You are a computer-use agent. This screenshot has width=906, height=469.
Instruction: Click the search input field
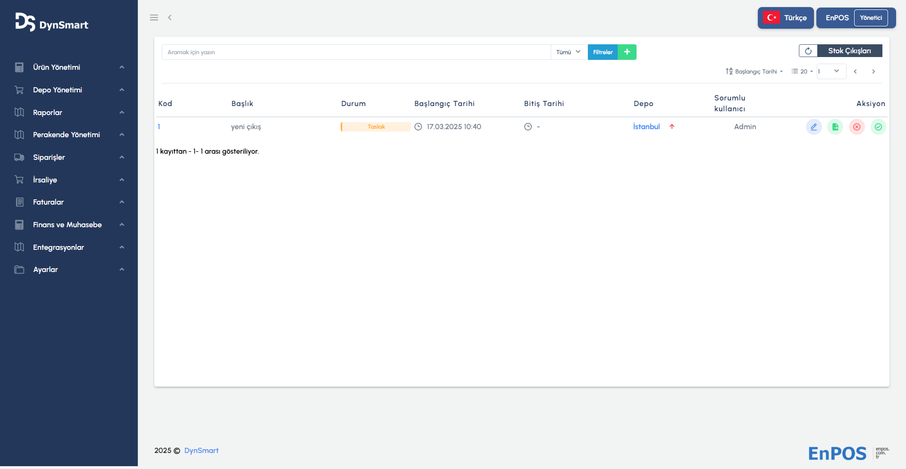356,52
